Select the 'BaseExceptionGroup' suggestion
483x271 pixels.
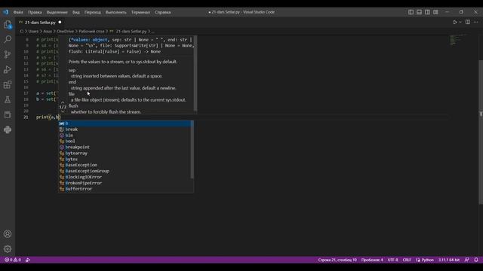(x=125, y=171)
